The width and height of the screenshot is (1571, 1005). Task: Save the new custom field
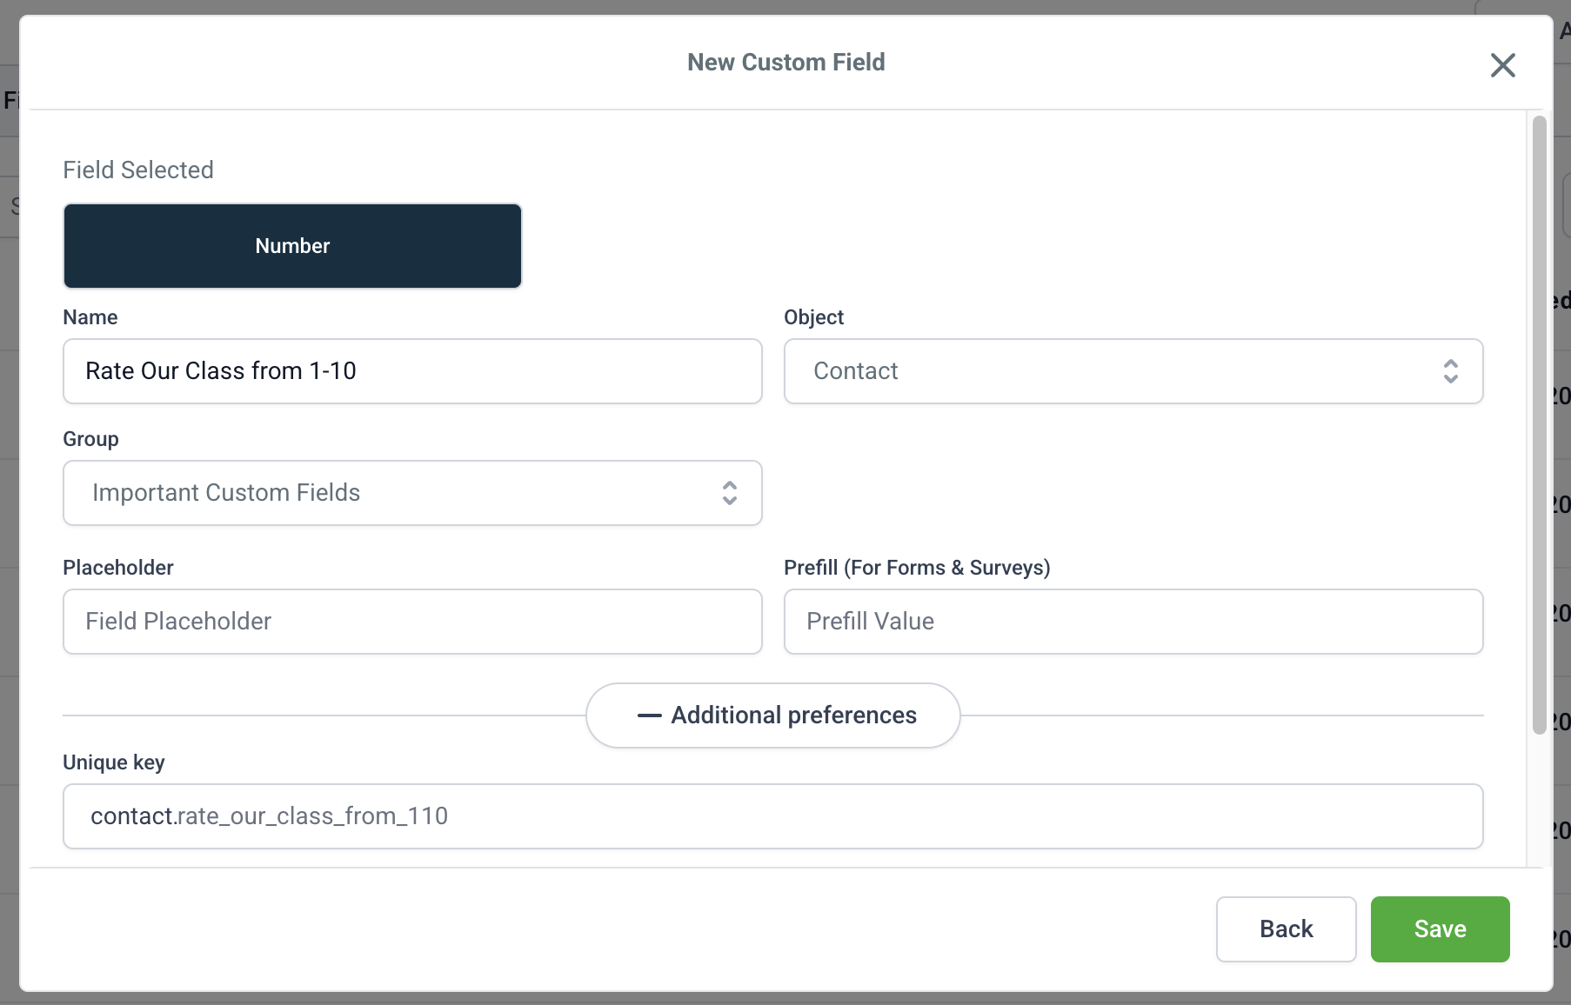1440,929
